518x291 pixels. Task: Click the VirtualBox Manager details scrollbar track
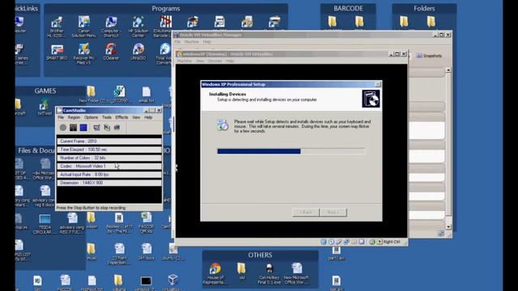pyautogui.click(x=448, y=149)
